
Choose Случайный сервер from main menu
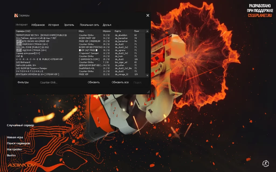20,126
